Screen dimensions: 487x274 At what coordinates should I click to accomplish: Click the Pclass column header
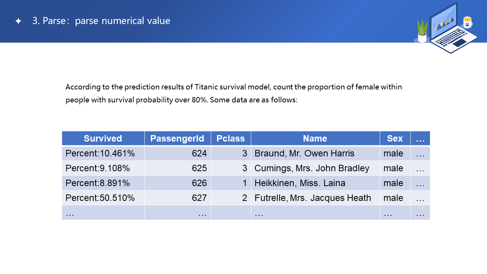coord(231,139)
